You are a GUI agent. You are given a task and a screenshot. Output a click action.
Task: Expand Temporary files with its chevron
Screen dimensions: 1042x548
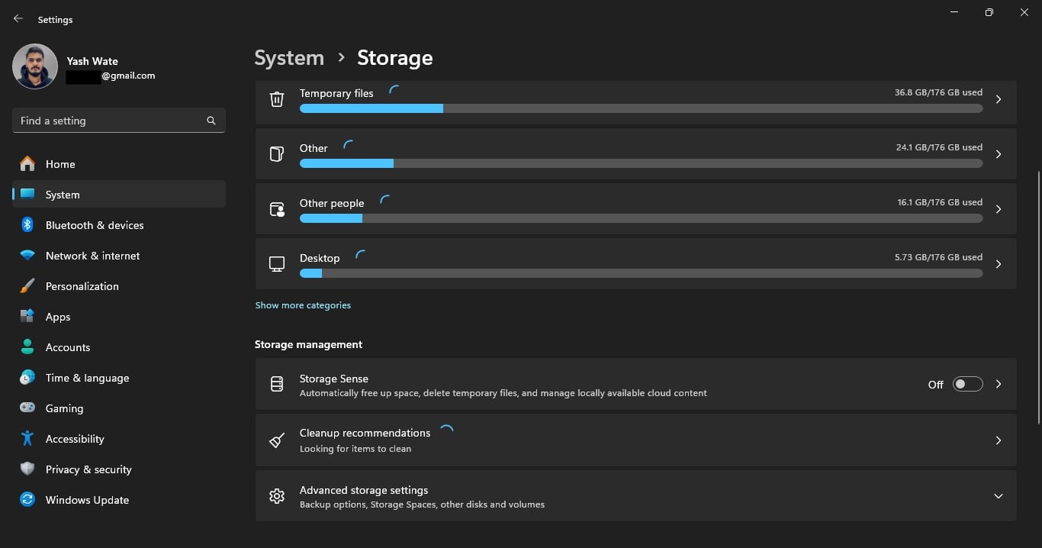[x=999, y=99]
